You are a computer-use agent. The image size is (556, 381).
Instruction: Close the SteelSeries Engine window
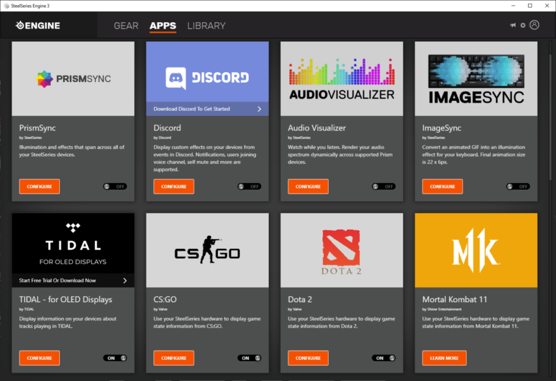click(547, 5)
